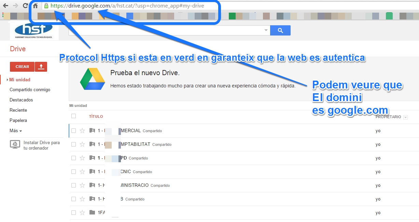This screenshot has width=419, height=222.
Task: Star the folder ending in MINISTRACIO
Action: (x=82, y=185)
